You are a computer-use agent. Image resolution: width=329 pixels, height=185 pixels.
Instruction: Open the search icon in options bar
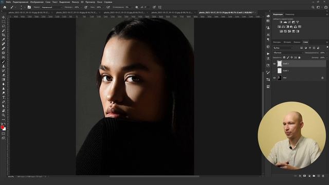coord(313,7)
